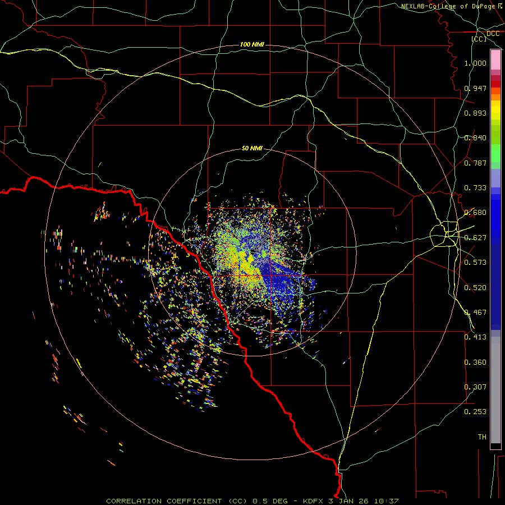
Task: Click the 0.307 scale value
Action: click(x=475, y=387)
